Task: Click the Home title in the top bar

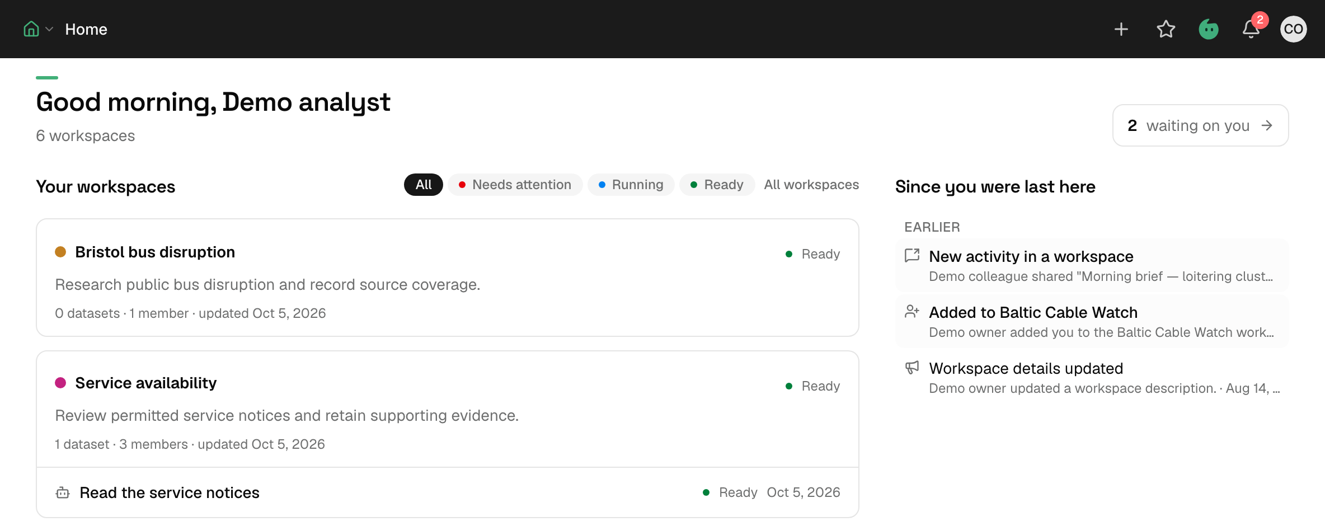Action: point(86,29)
